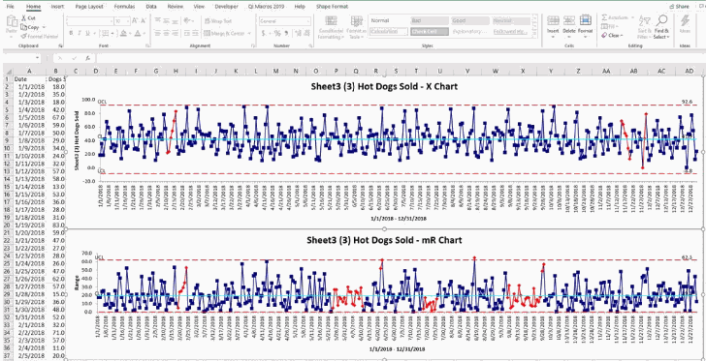This screenshot has height=361, width=706.
Task: Switch to the Insert tab
Action: point(57,7)
